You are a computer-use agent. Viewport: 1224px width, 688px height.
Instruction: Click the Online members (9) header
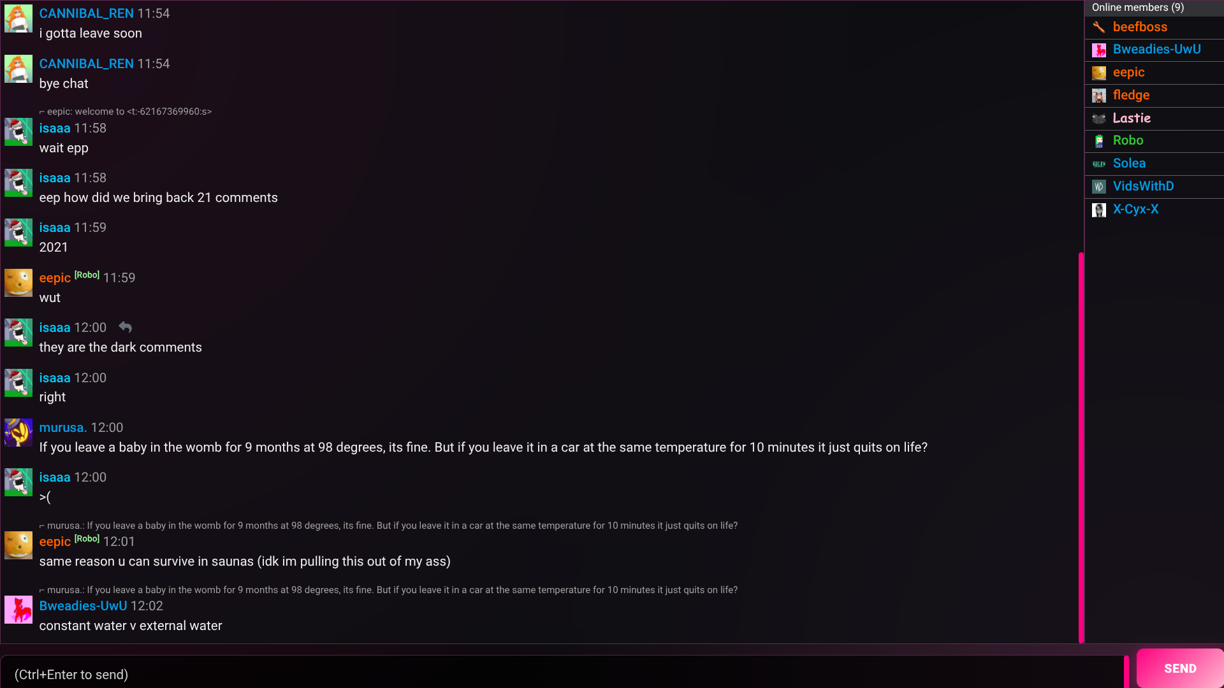click(x=1137, y=7)
